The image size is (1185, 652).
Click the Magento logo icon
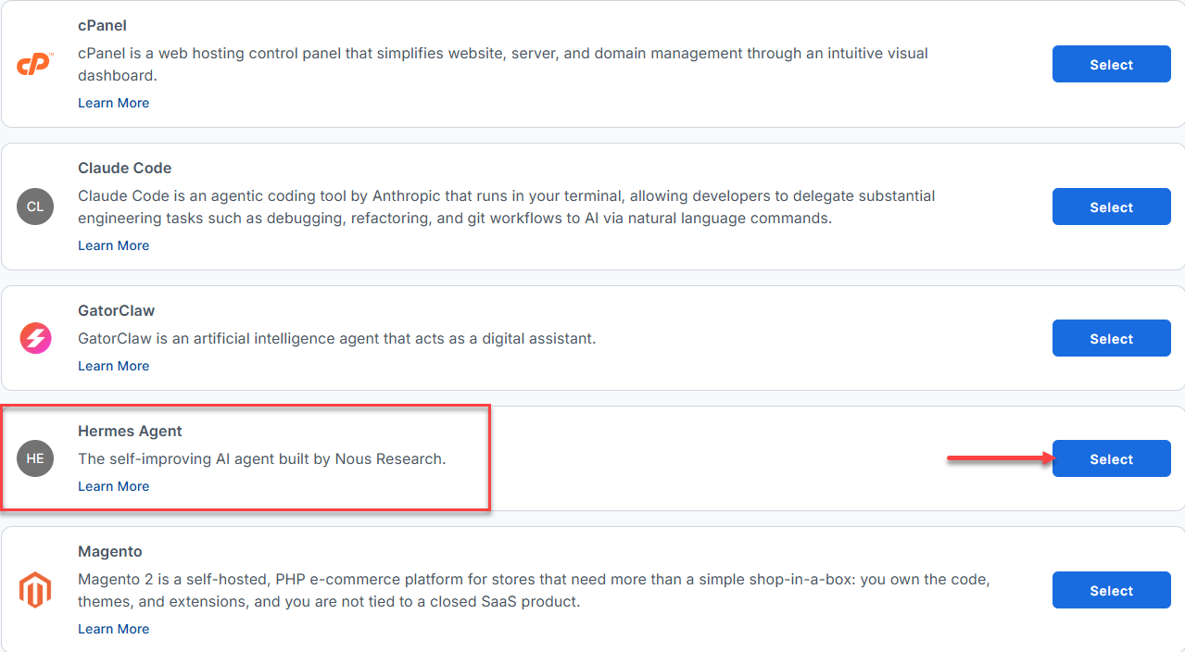[x=35, y=590]
